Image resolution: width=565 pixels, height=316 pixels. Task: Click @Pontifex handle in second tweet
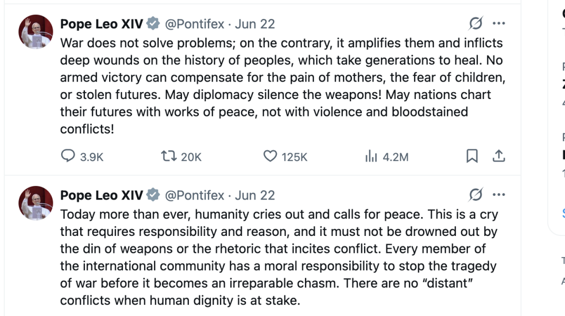[x=195, y=195]
